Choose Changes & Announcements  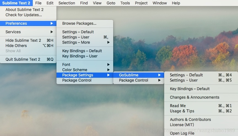click(x=201, y=97)
